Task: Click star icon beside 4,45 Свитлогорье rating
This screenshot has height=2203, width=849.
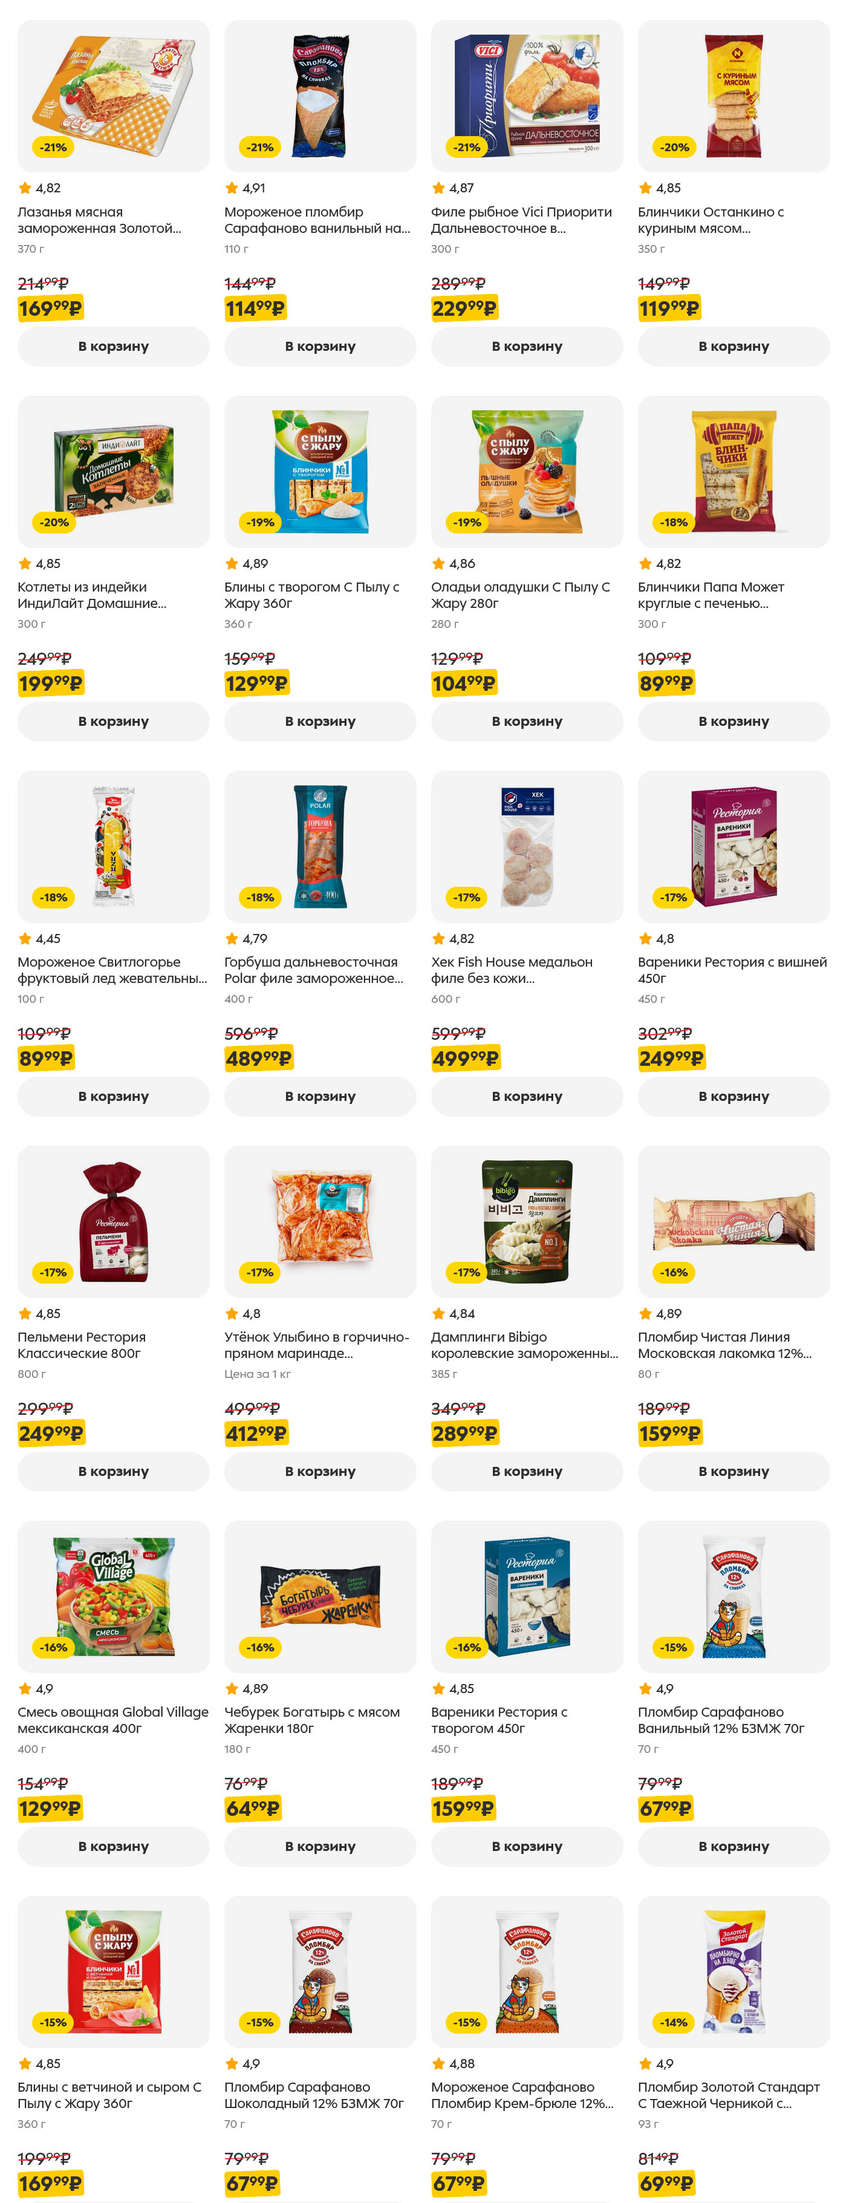Action: [25, 939]
